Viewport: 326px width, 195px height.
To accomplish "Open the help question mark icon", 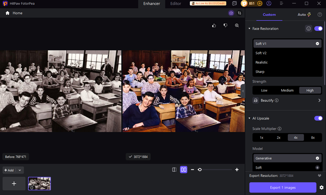I will [319, 14].
